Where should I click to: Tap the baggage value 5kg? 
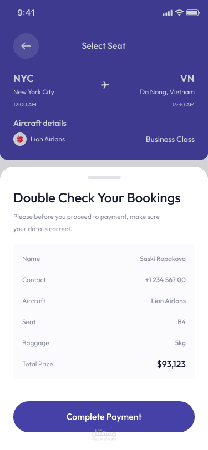180,343
